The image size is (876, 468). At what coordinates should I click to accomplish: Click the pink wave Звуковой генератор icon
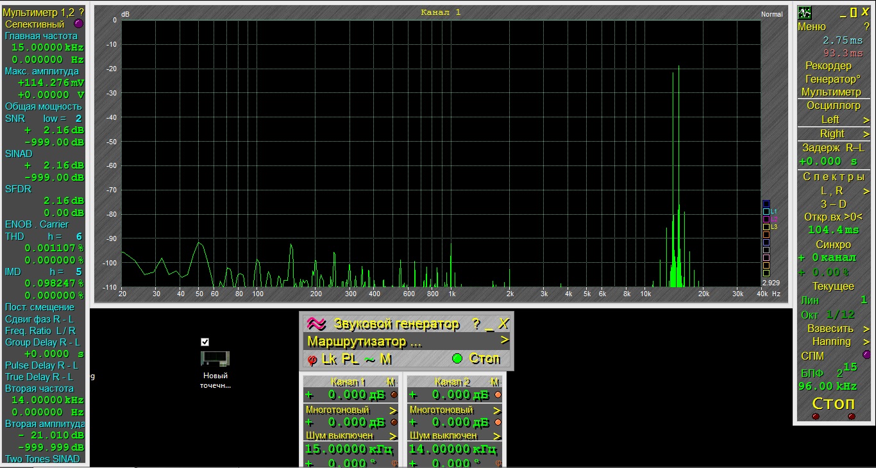coord(315,323)
